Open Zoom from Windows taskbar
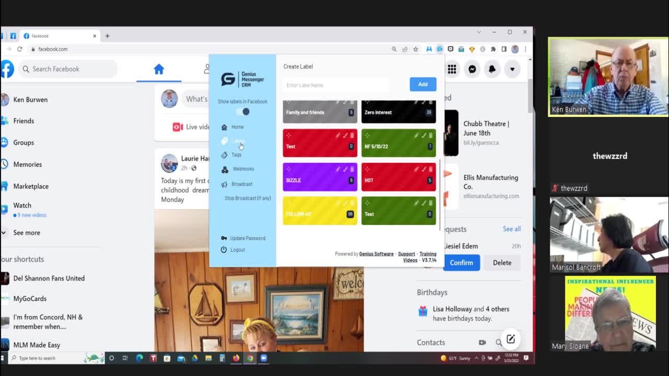 tap(264, 358)
